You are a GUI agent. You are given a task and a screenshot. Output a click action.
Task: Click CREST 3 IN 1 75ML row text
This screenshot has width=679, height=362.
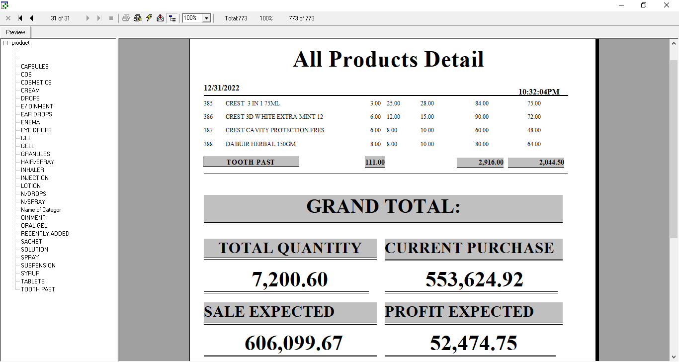253,103
